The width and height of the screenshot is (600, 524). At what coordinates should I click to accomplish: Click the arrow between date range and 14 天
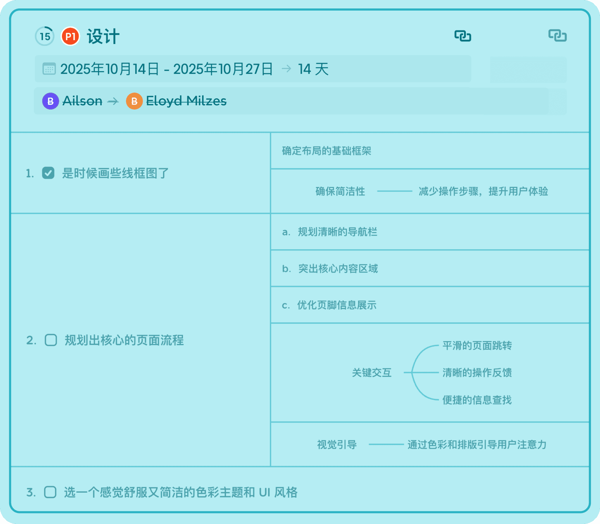(286, 68)
